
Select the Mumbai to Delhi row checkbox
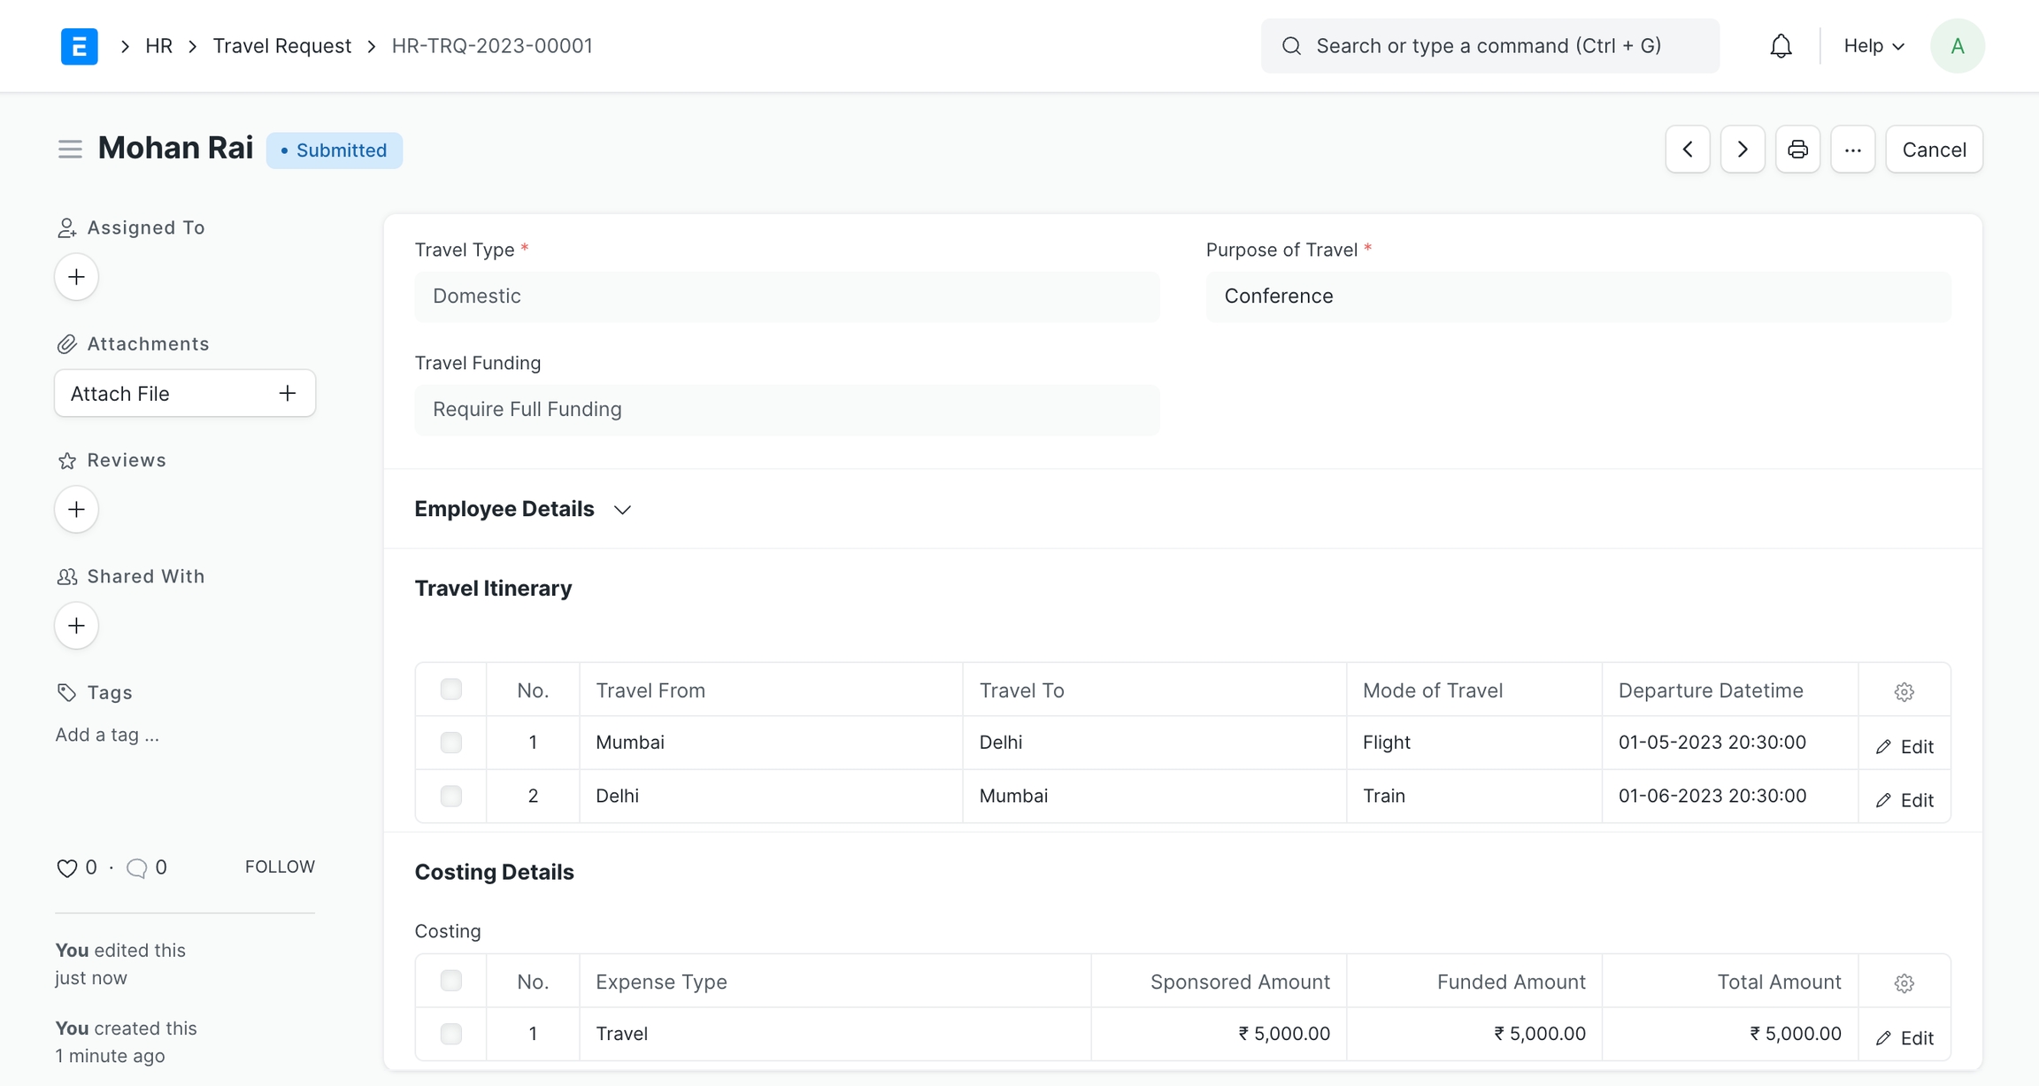(x=451, y=743)
